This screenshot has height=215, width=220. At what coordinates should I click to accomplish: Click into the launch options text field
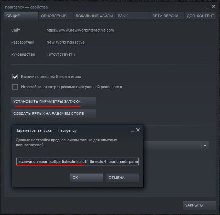77,162
